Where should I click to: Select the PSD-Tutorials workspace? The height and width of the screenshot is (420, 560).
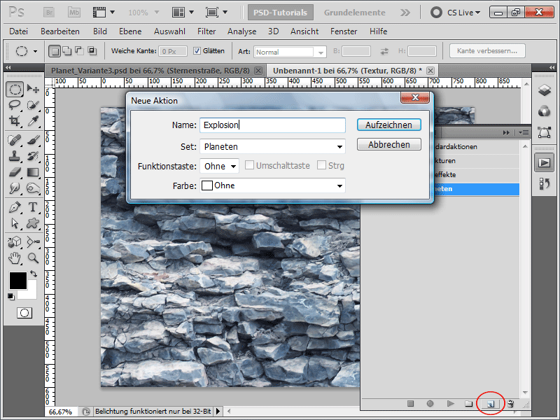point(281,13)
